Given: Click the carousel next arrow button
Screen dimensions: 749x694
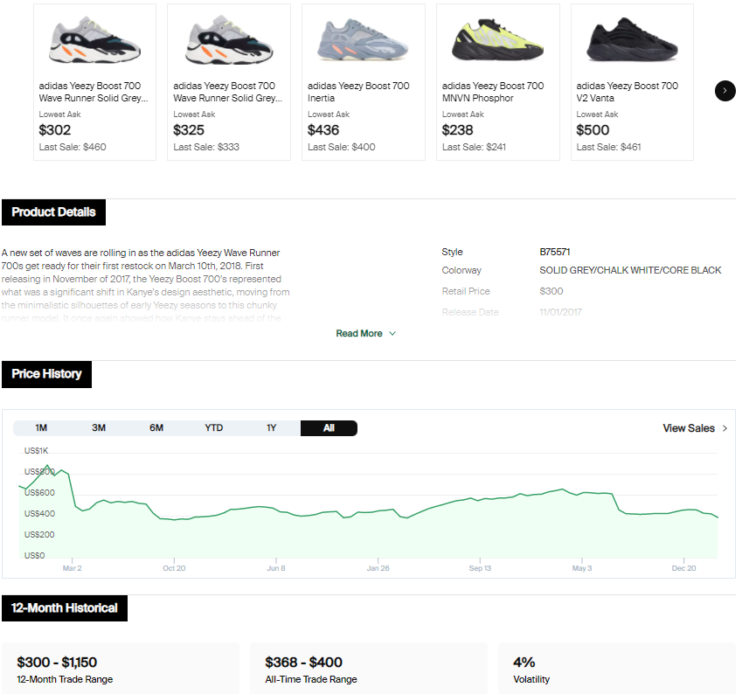Looking at the screenshot, I should click(725, 90).
